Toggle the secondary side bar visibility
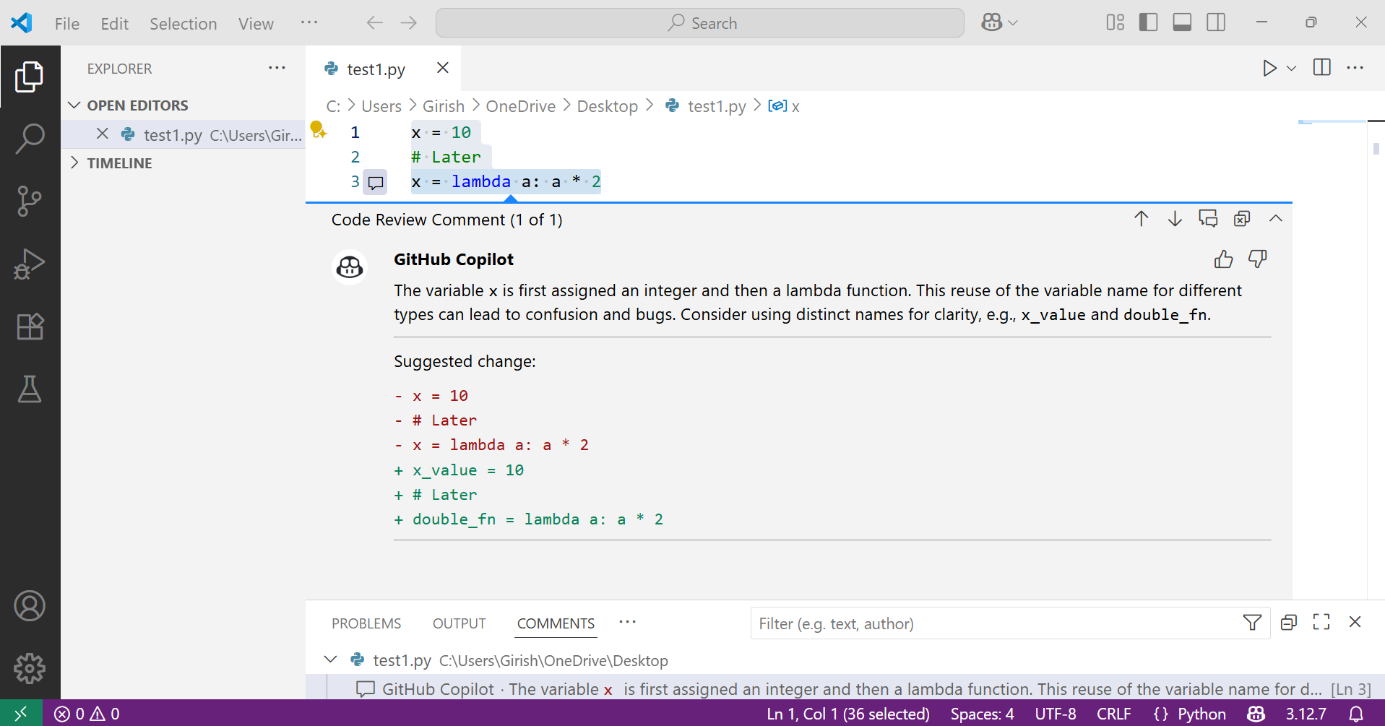This screenshot has width=1385, height=726. (x=1216, y=22)
